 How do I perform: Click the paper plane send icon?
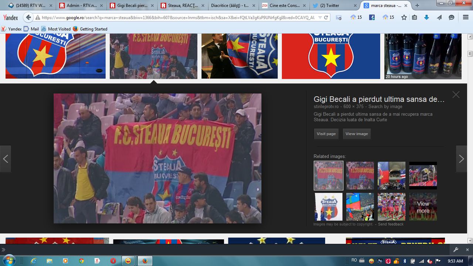point(439,17)
